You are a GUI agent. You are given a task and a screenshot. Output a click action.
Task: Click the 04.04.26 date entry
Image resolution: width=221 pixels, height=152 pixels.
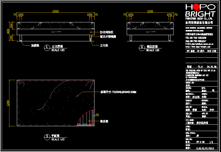(212, 67)
